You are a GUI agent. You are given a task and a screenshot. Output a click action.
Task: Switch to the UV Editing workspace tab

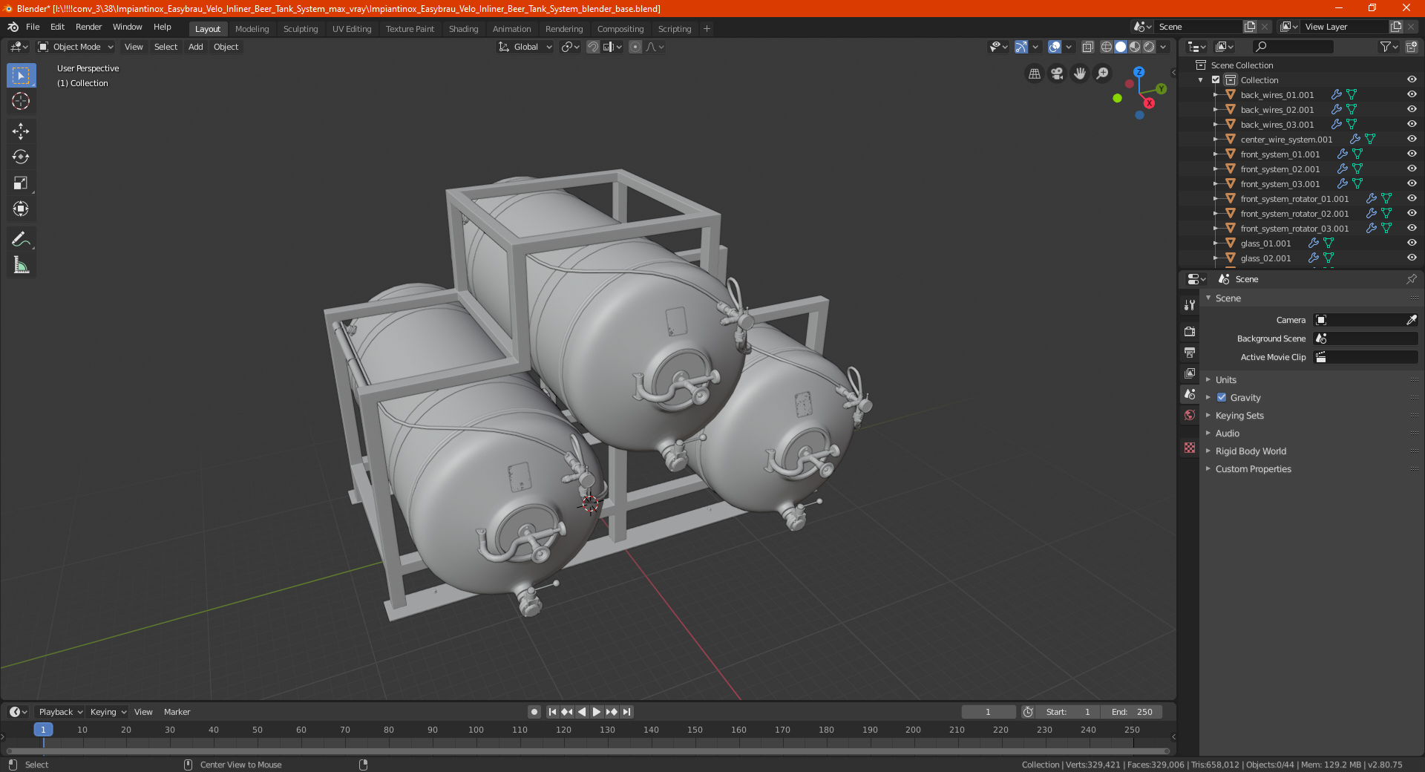[352, 29]
